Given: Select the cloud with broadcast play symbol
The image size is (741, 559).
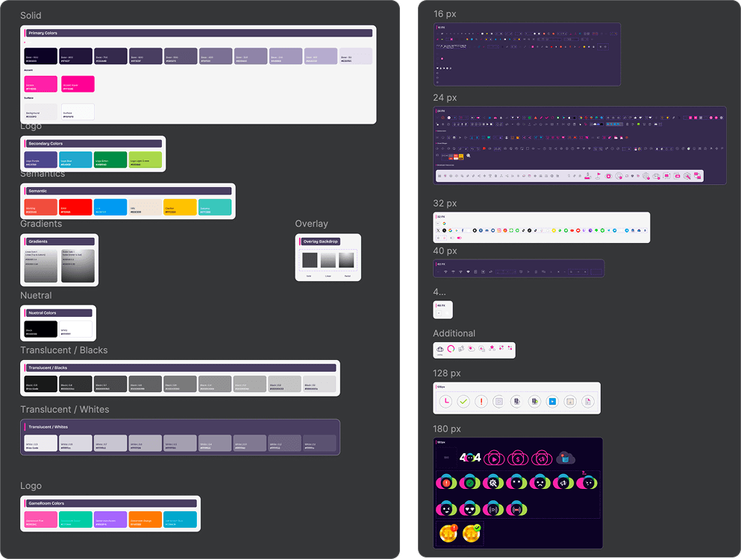Looking at the screenshot, I should click(x=493, y=508).
